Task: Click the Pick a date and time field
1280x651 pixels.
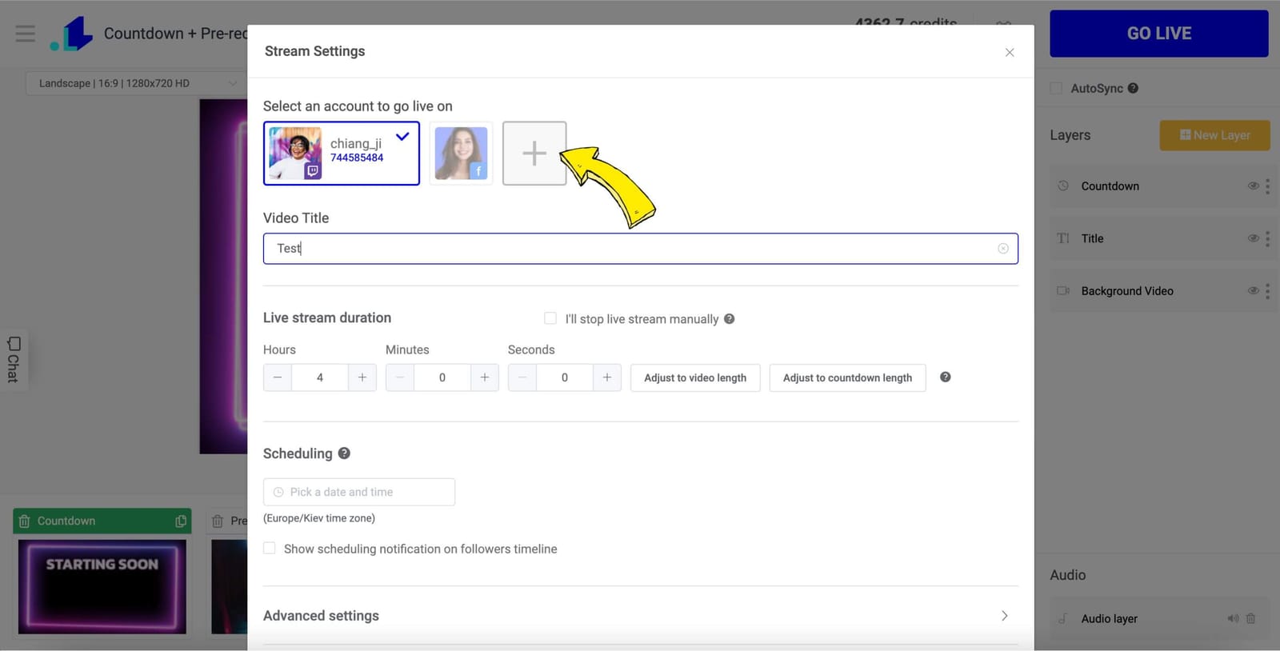Action: point(359,492)
